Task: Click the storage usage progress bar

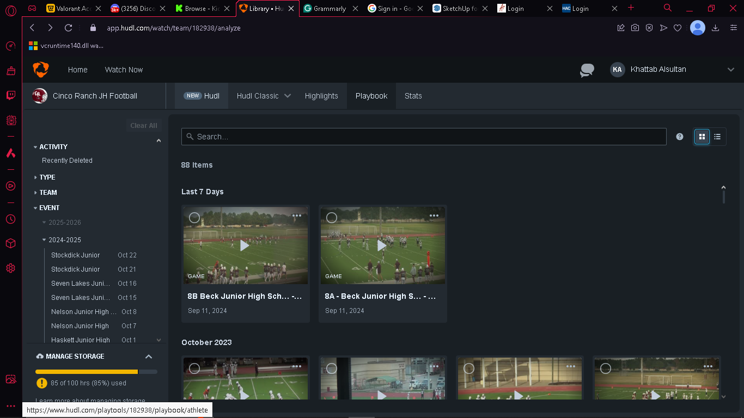Action: coord(96,372)
